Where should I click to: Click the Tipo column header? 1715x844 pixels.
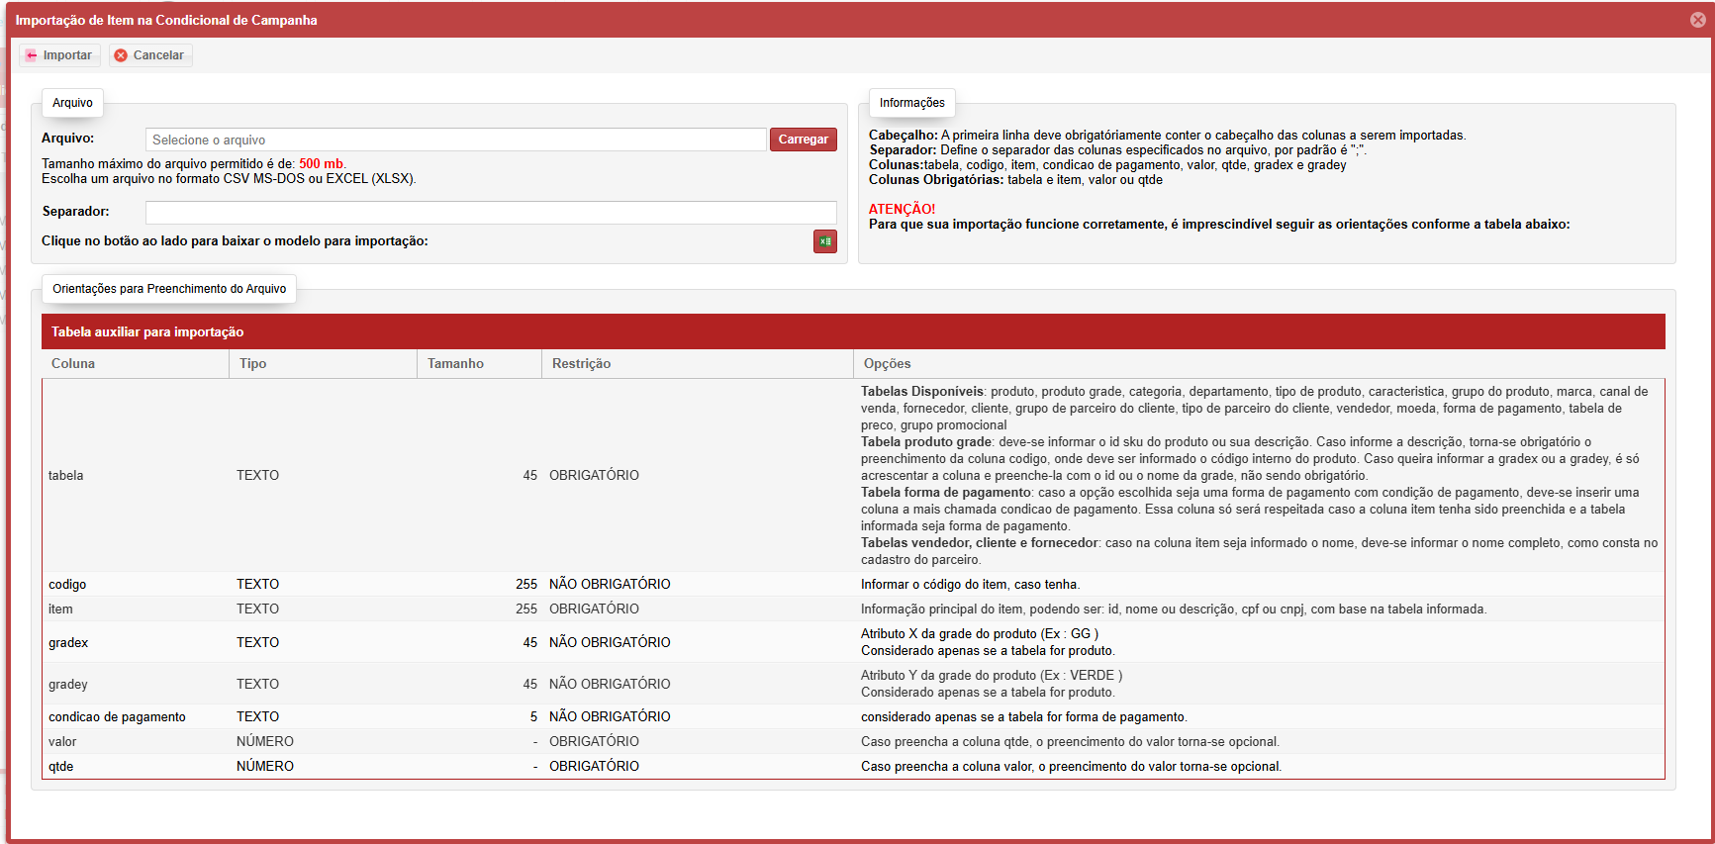click(x=252, y=364)
